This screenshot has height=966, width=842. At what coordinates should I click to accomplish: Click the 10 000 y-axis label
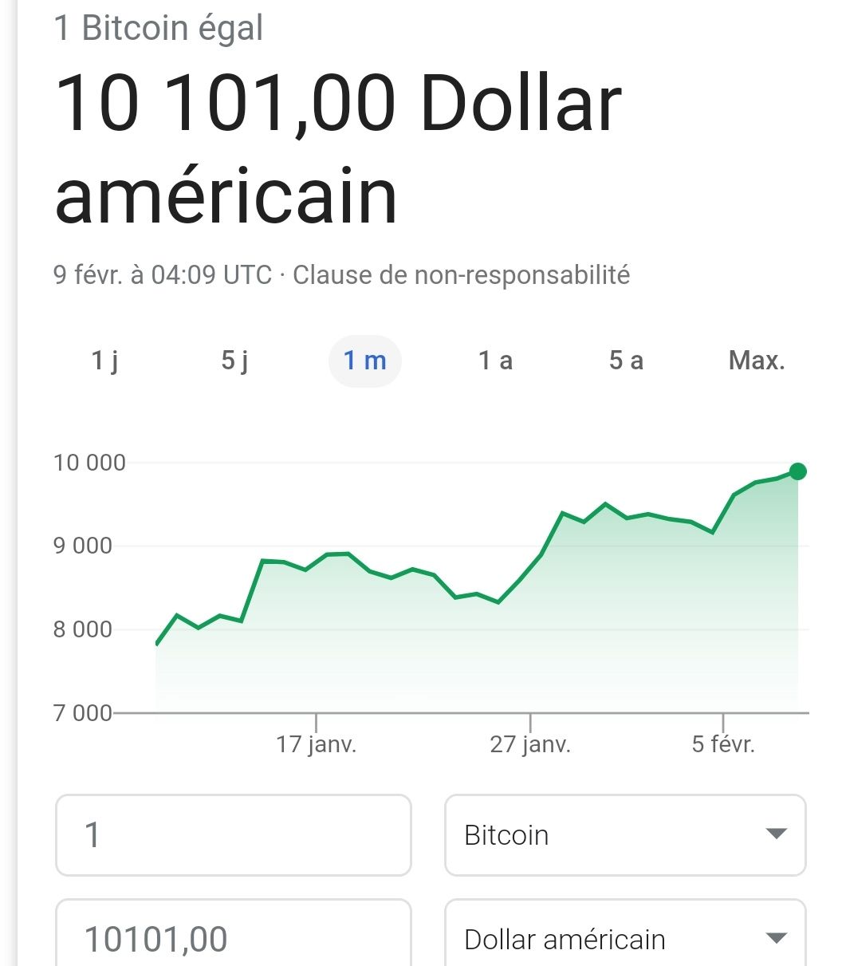click(x=89, y=463)
